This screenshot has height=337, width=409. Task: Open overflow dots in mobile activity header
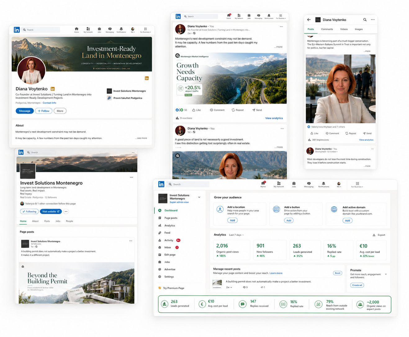373,20
